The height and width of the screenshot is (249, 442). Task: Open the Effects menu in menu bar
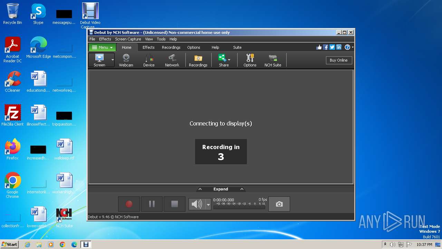pyautogui.click(x=105, y=39)
